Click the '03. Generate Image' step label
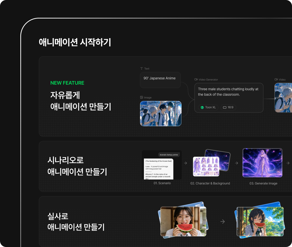 [263, 183]
